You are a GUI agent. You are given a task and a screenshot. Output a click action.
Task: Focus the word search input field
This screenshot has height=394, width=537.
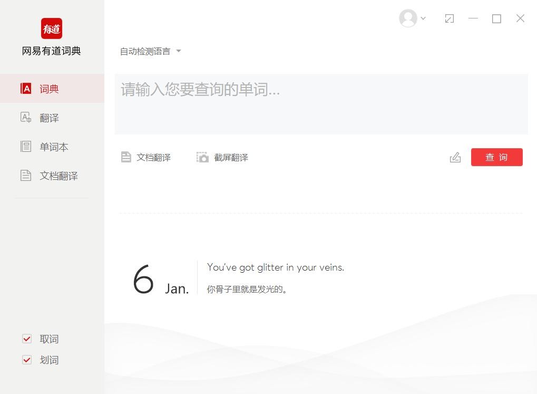321,104
